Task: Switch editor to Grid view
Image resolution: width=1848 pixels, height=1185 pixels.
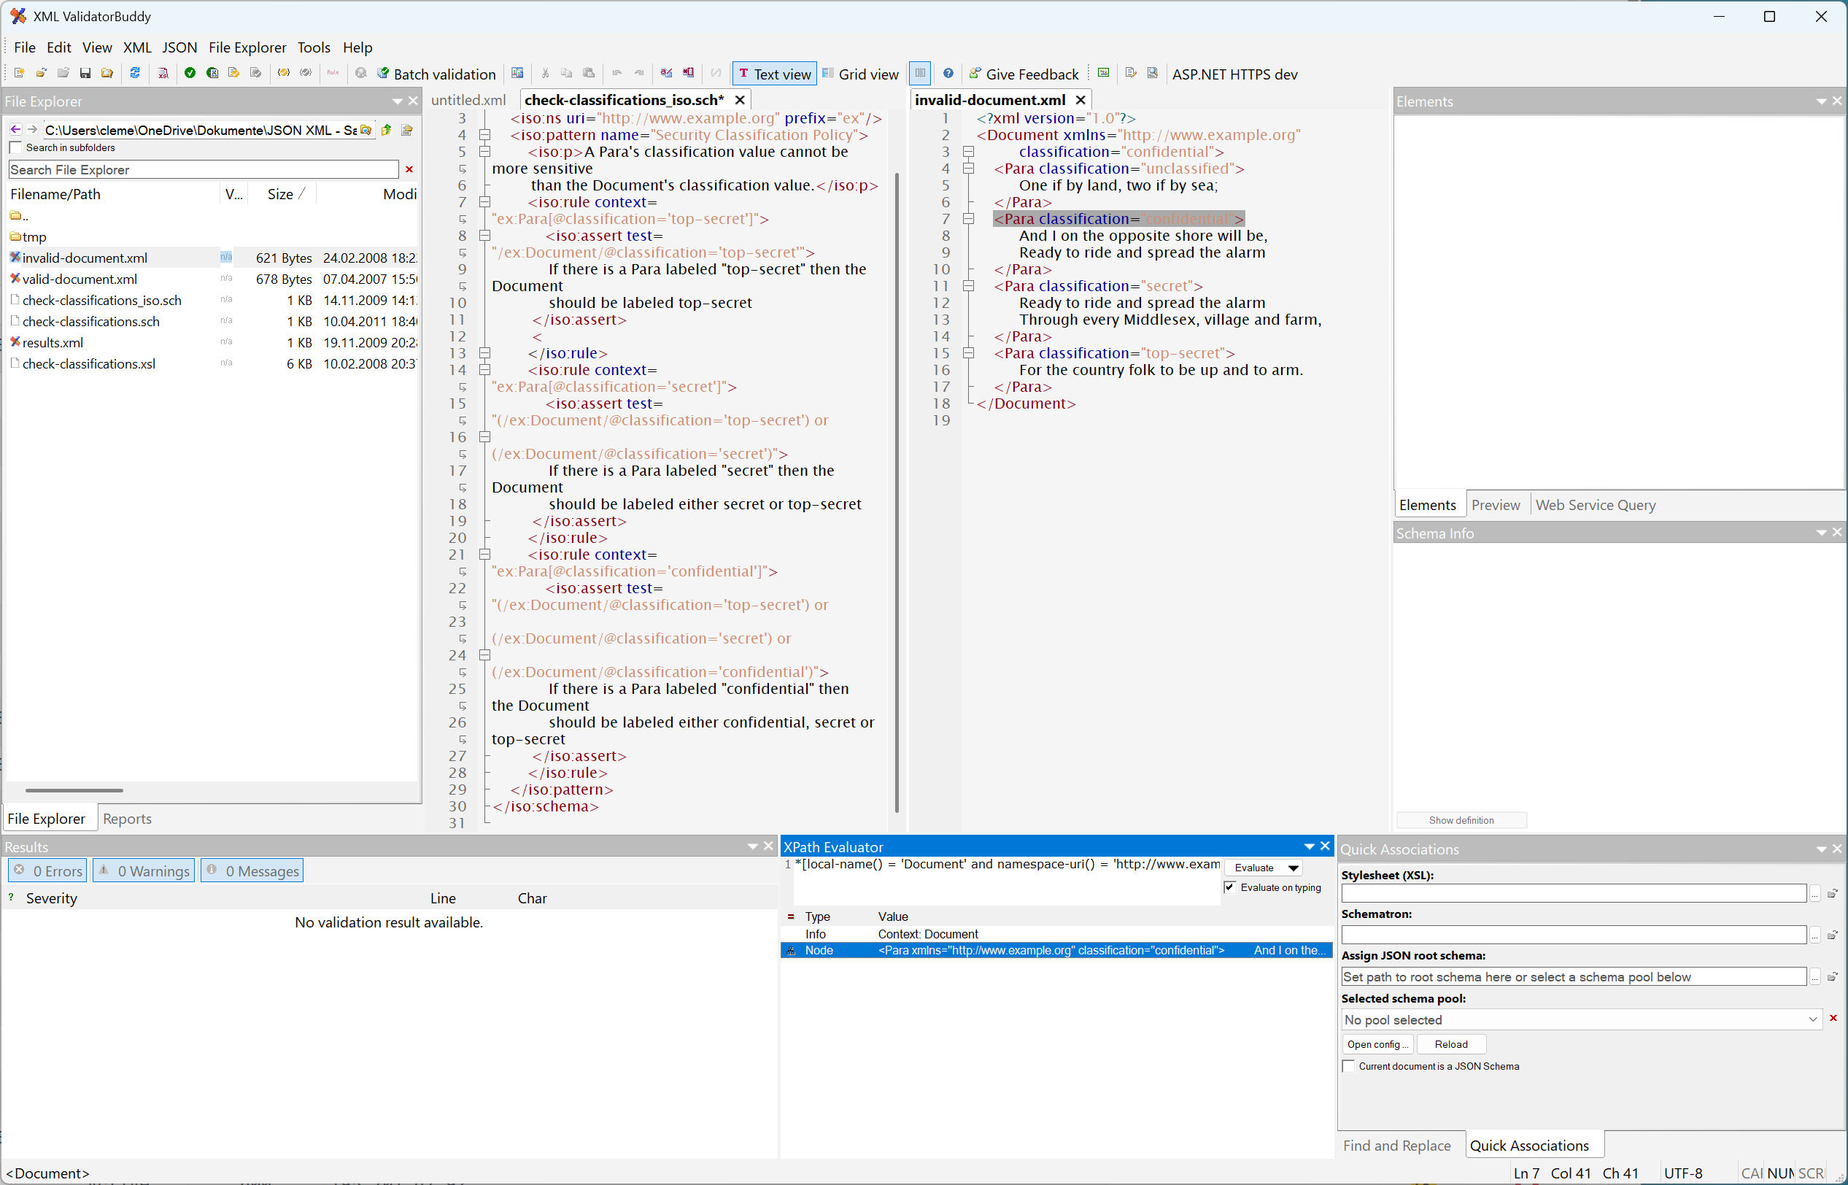Action: point(860,74)
